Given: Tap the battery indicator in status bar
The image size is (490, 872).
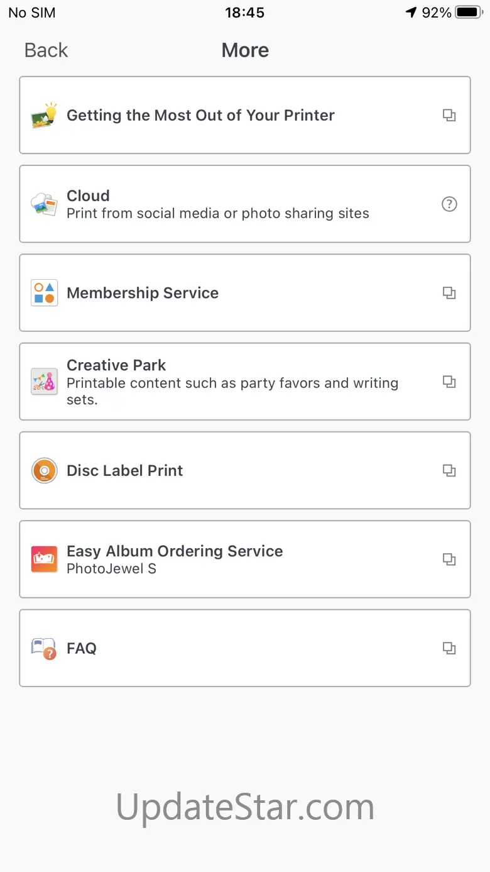Looking at the screenshot, I should [468, 13].
